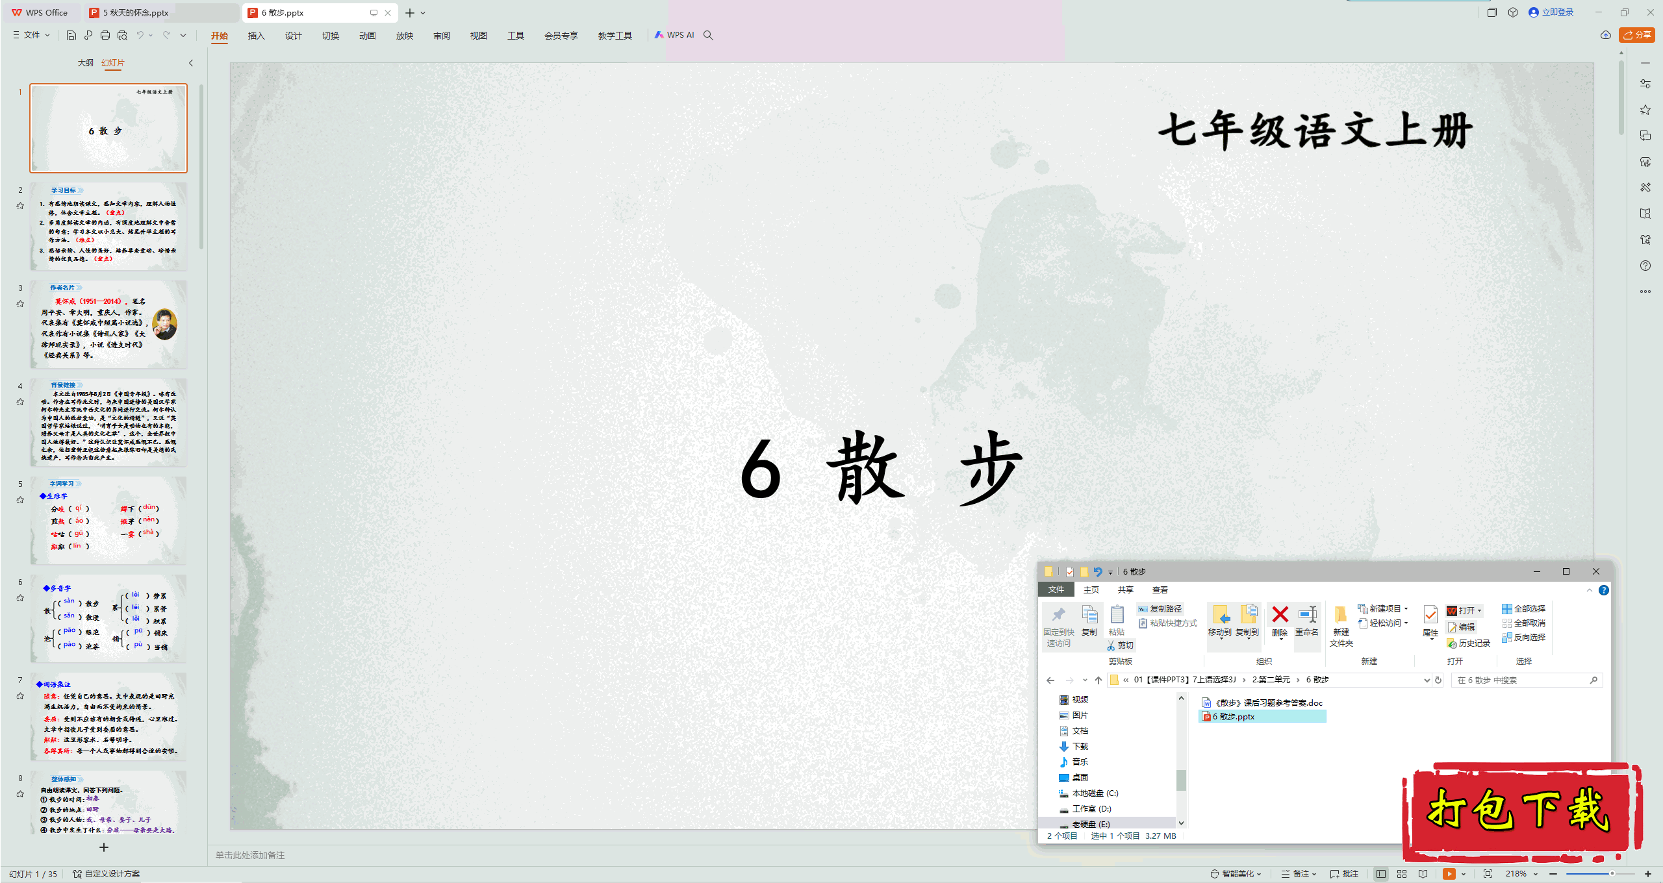Screen dimensions: 1663x883
Task: Click the Print Preview icon
Action: pos(122,35)
